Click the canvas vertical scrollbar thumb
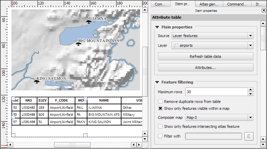This screenshot has width=267, height=149. tap(145, 72)
